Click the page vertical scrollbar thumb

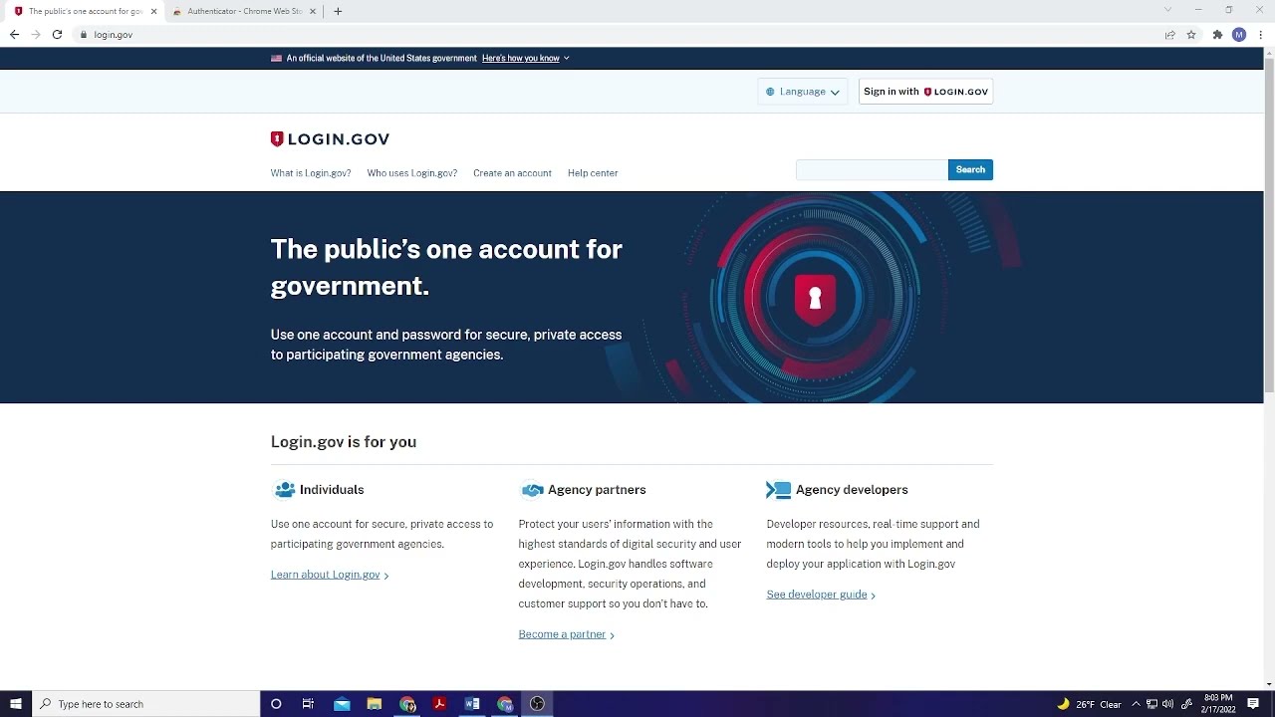tap(1269, 225)
